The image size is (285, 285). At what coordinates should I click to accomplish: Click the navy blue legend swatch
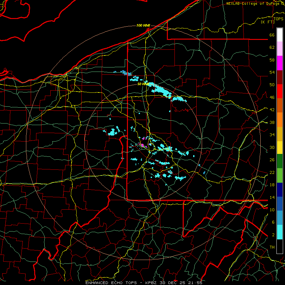pos(280,190)
